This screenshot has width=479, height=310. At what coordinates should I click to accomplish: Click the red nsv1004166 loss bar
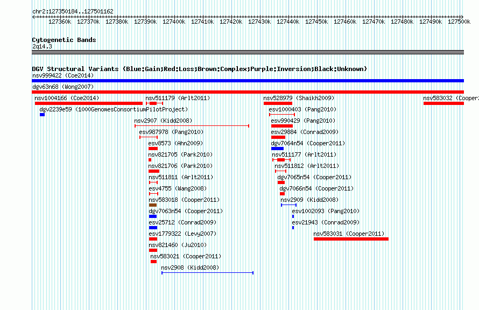tap(89, 103)
